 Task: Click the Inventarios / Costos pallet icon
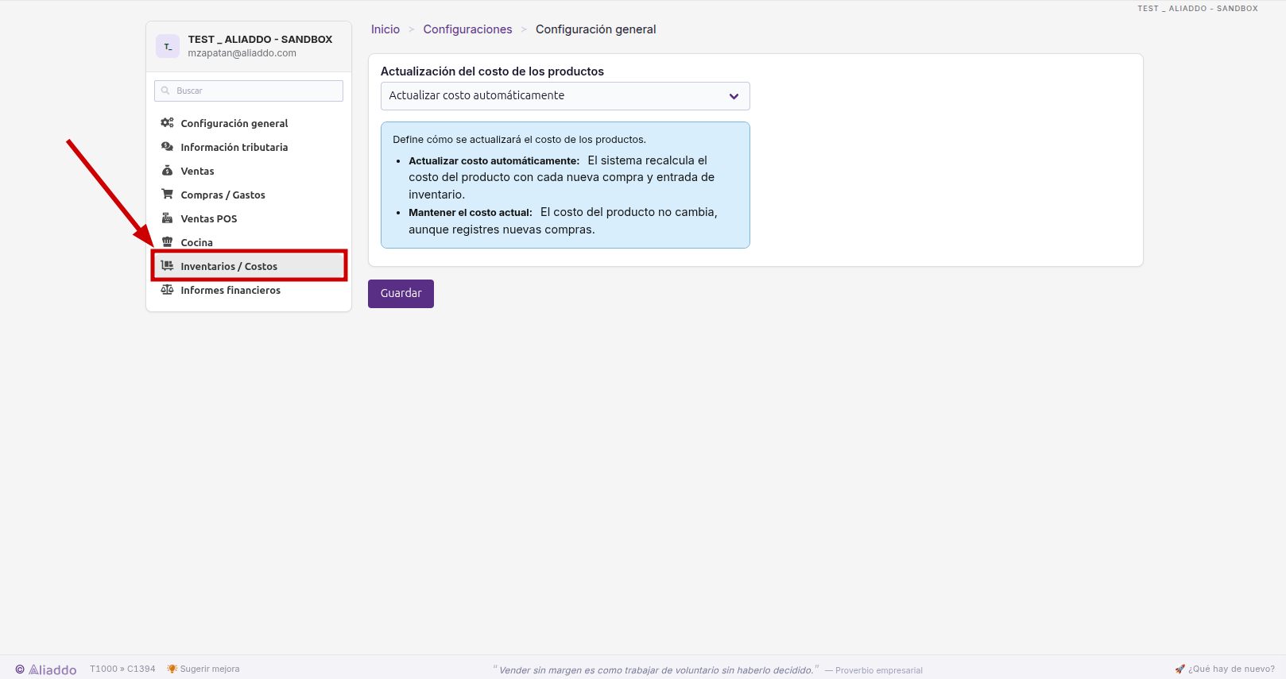[x=167, y=266]
